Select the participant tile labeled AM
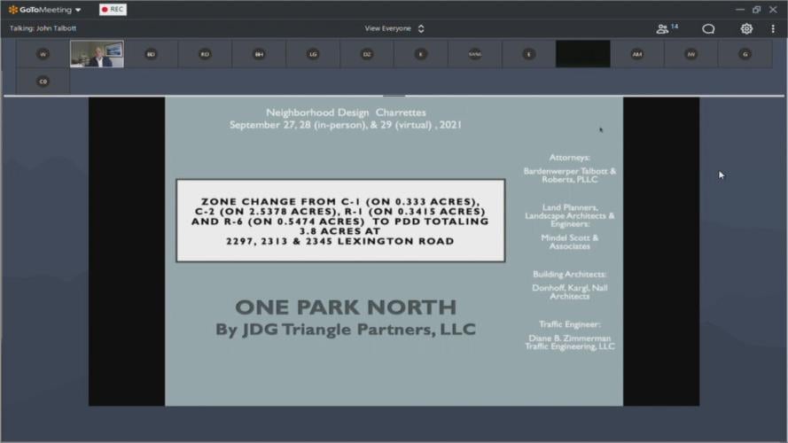788x443 pixels. (x=637, y=54)
